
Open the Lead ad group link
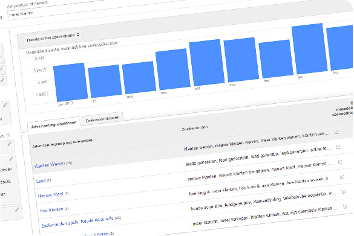[x=41, y=180]
